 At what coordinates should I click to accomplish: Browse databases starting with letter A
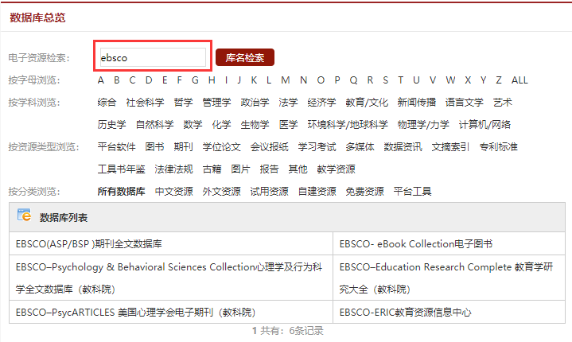101,80
